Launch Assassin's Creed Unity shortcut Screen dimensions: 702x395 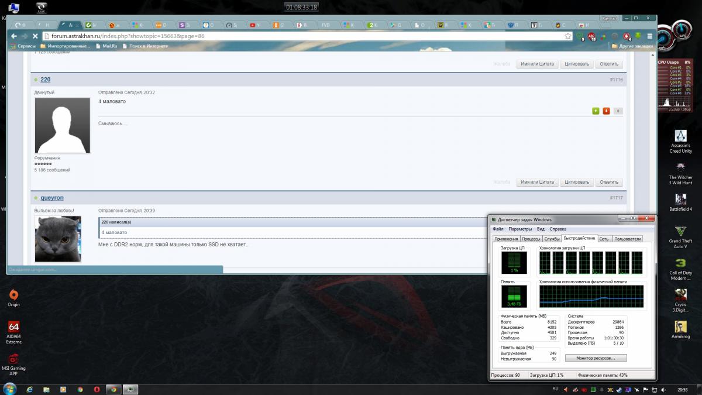point(680,140)
